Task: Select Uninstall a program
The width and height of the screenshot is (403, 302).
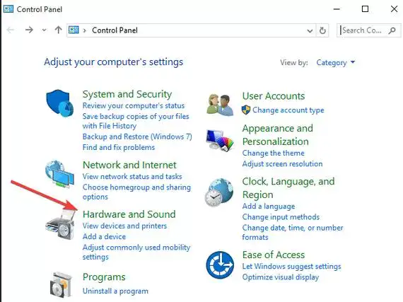Action: (x=115, y=291)
